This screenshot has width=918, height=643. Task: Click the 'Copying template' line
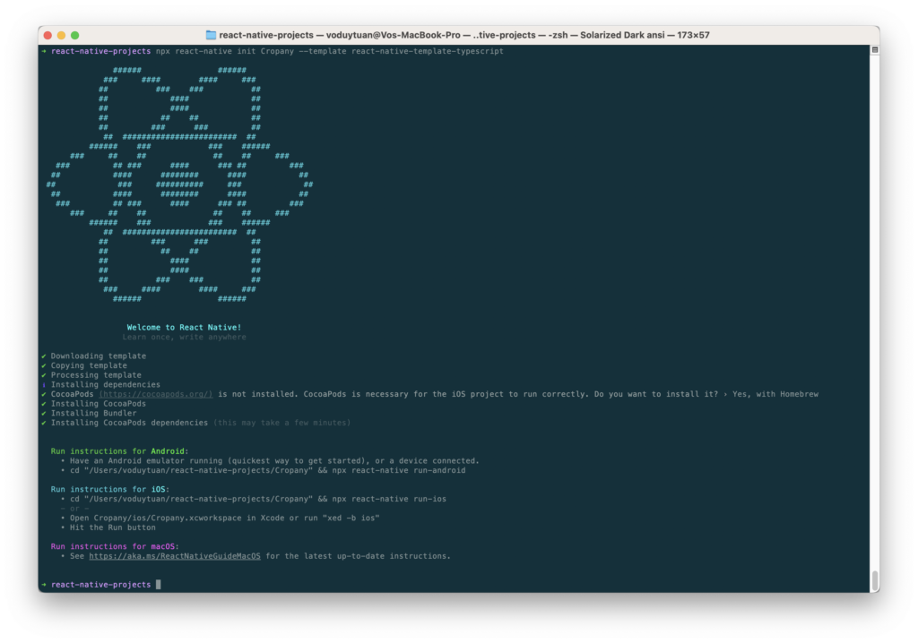click(89, 365)
